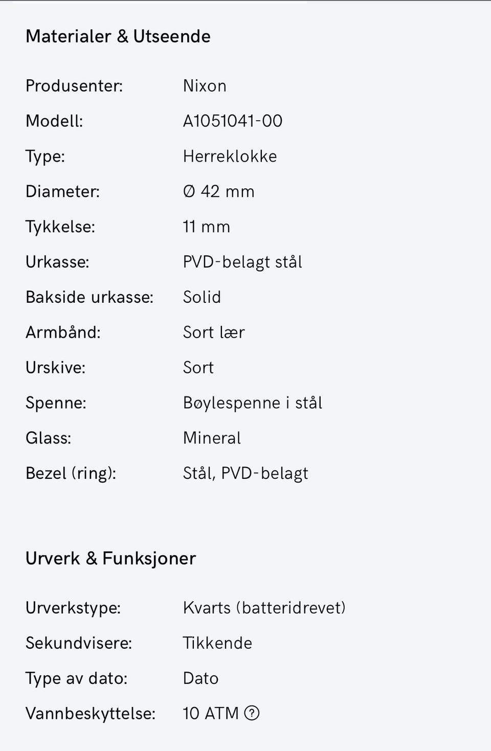Click the Stål, PVD-belagt bezel value

click(245, 473)
